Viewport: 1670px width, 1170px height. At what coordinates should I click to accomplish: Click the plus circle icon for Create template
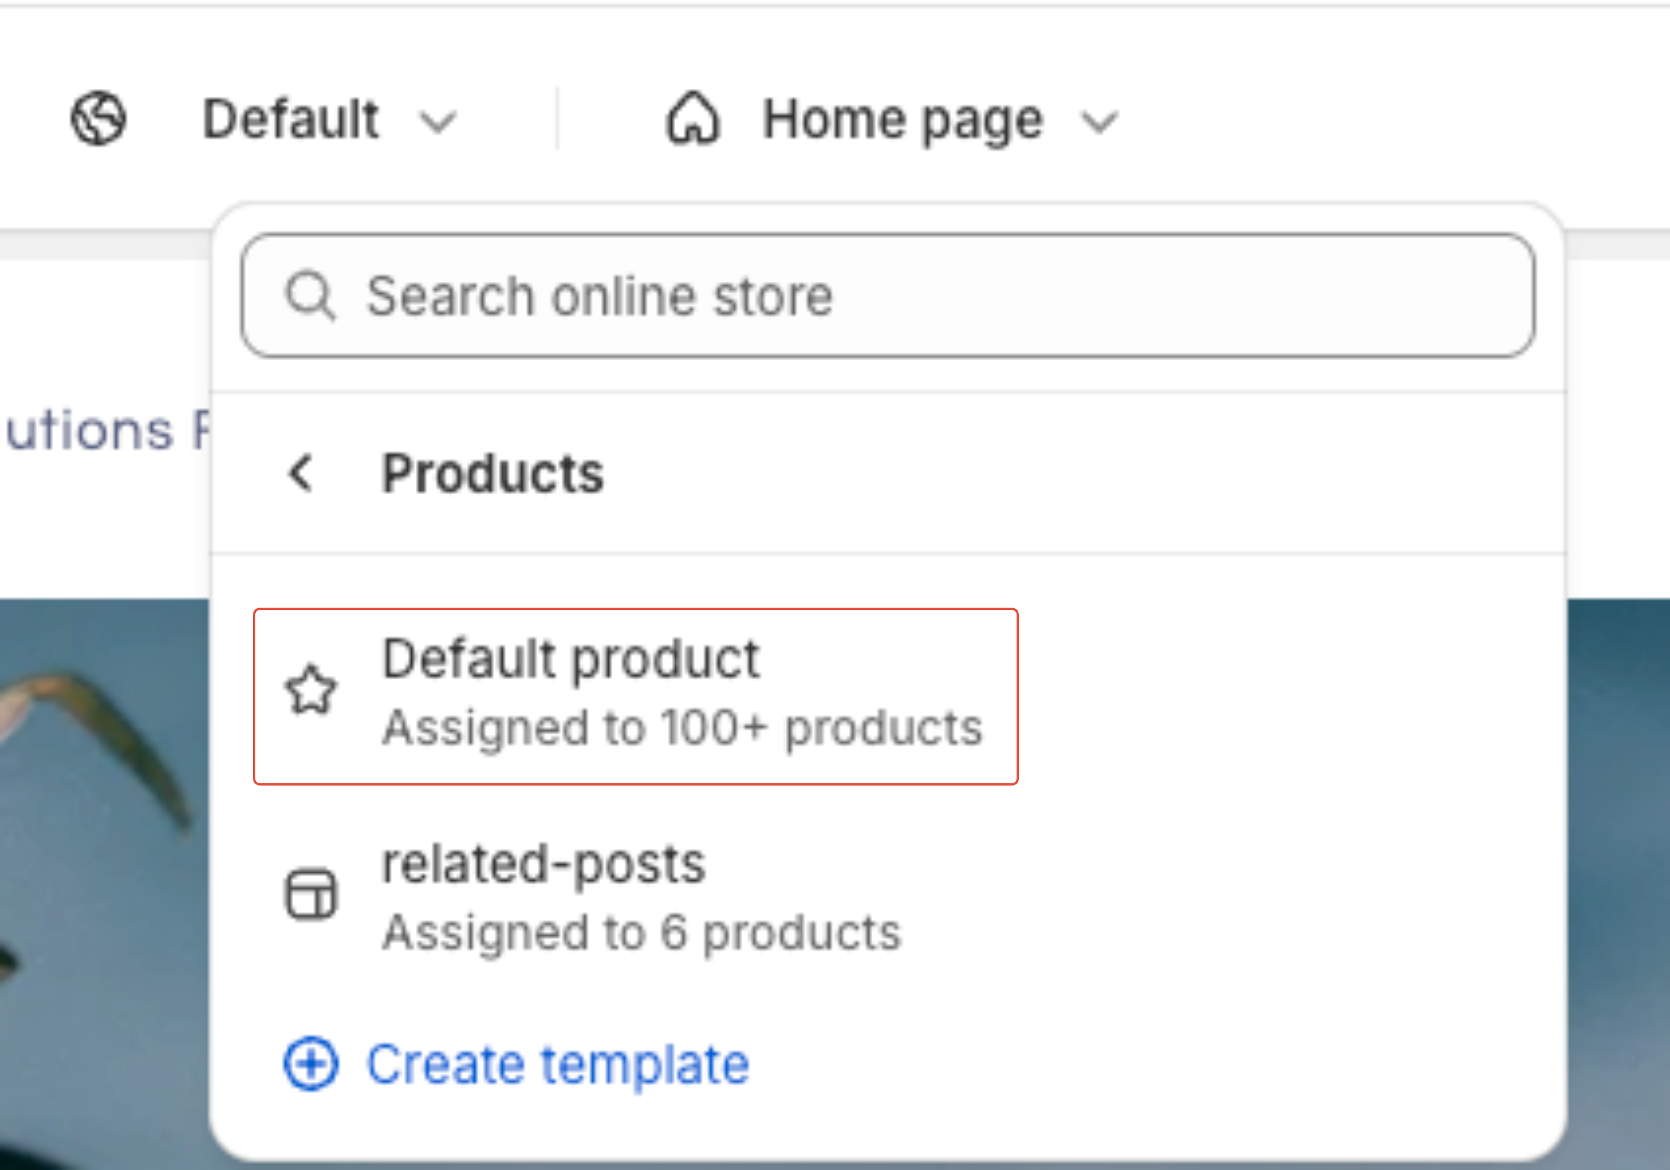310,1064
